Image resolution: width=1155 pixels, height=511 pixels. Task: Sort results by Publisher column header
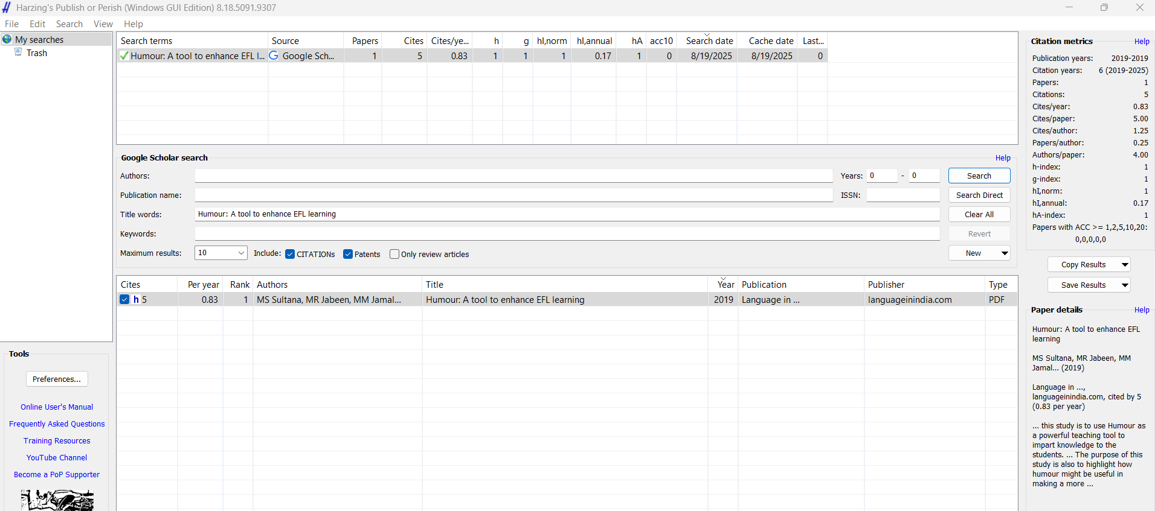click(924, 285)
